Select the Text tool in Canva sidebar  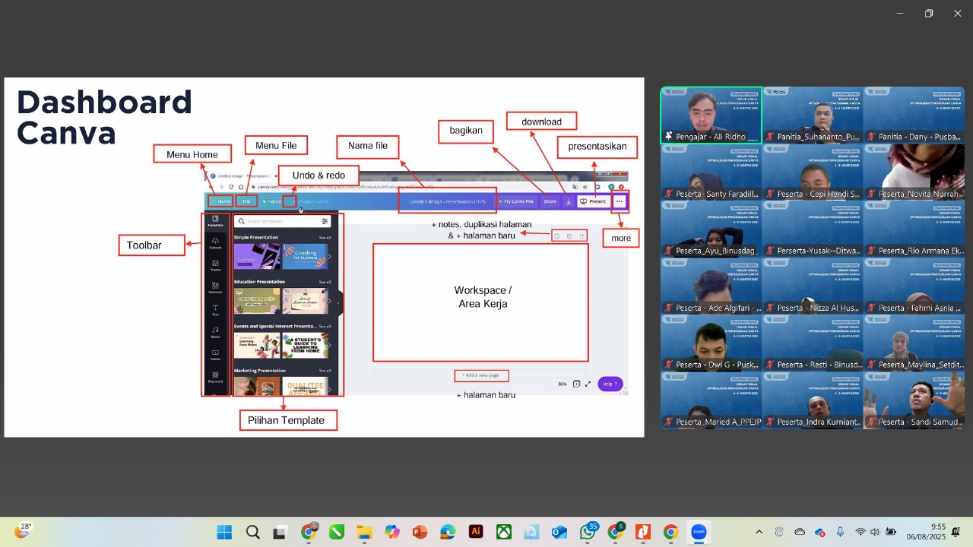click(215, 310)
